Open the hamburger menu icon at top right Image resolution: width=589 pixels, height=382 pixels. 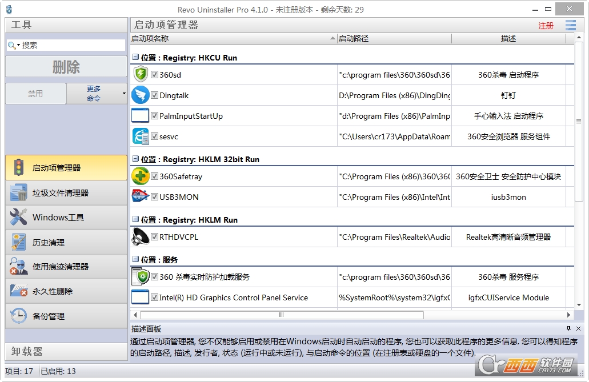[571, 26]
